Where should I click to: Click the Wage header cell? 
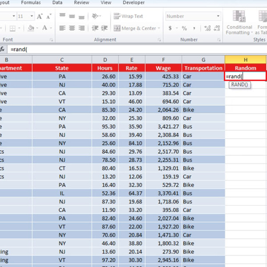[x=163, y=68]
